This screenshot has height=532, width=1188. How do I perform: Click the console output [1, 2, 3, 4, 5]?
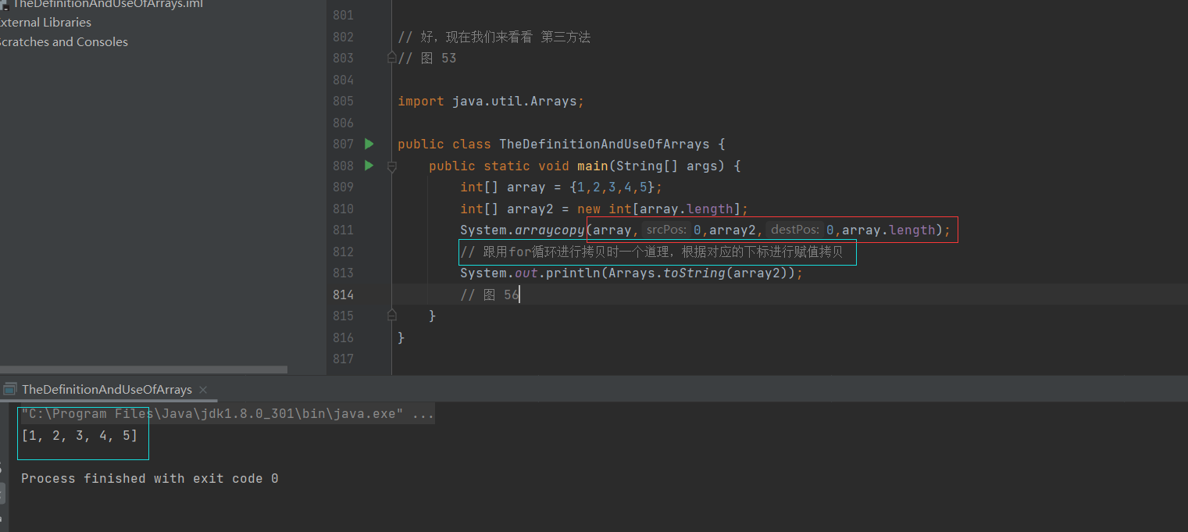pos(80,436)
